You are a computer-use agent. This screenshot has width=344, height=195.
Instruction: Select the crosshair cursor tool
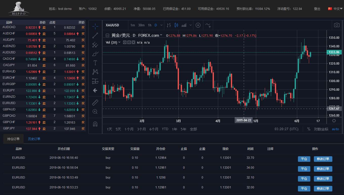[95, 26]
